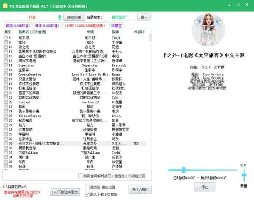254x200 pixels.
Task: Minimize the music downloader window
Action: (x=229, y=4)
